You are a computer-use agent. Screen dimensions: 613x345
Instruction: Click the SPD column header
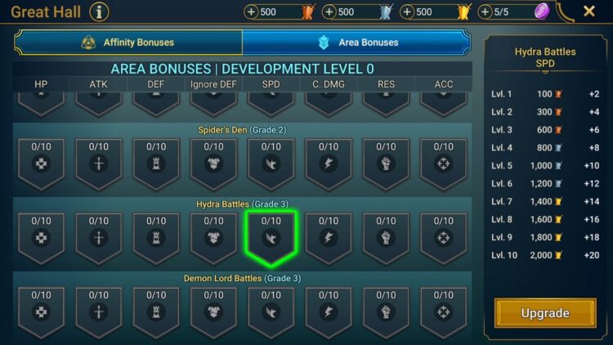pos(271,84)
